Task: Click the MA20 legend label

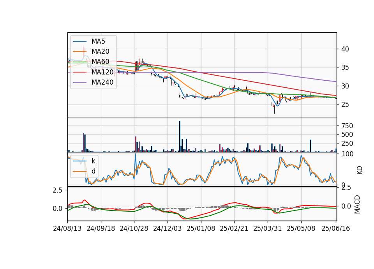Action: click(100, 51)
